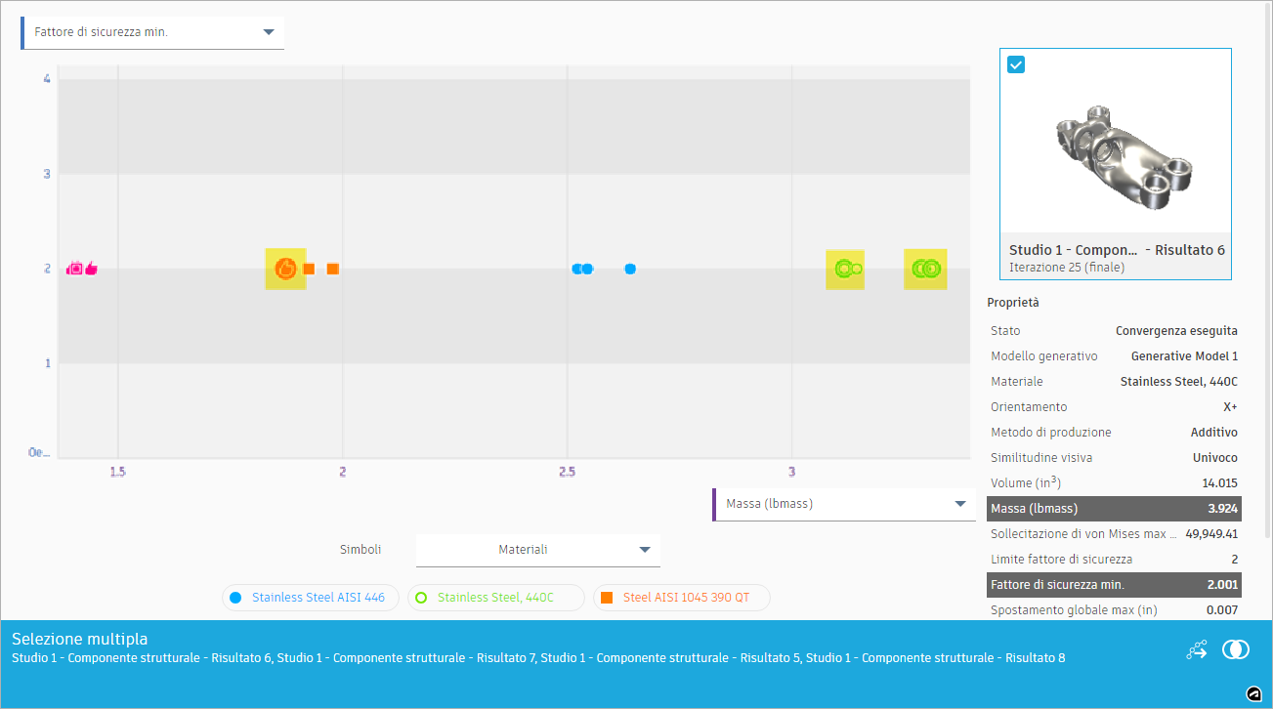Uncheck the Risultato 6 thumbnail checkbox

(1016, 64)
